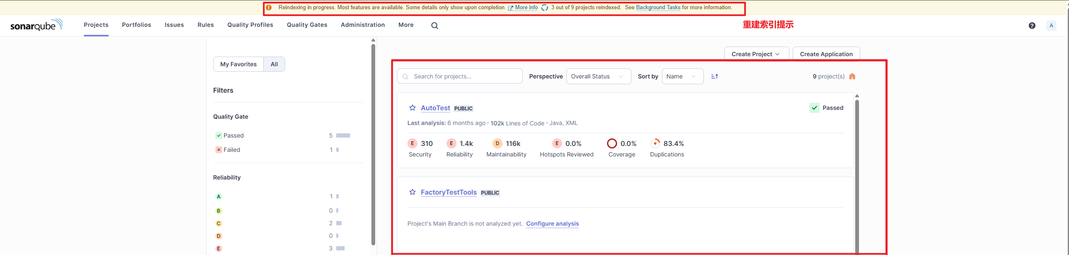The height and width of the screenshot is (255, 1069).
Task: Click the Security value "310"
Action: [427, 143]
